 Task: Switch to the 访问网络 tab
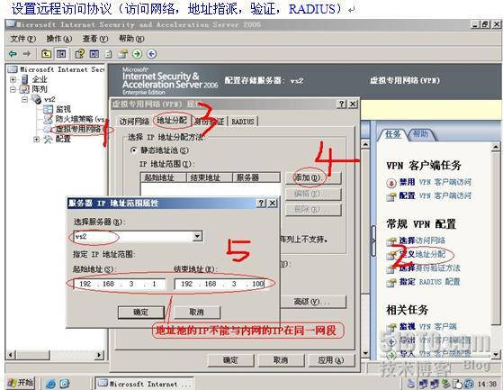(x=134, y=122)
